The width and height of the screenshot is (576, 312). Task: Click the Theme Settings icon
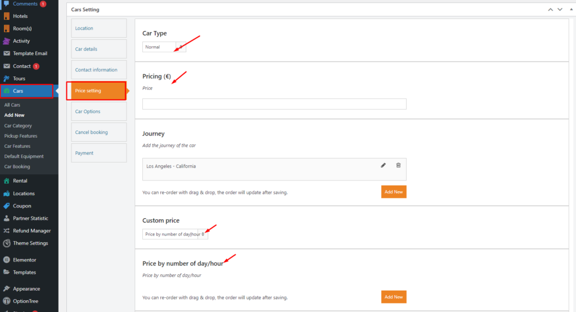[x=6, y=243]
